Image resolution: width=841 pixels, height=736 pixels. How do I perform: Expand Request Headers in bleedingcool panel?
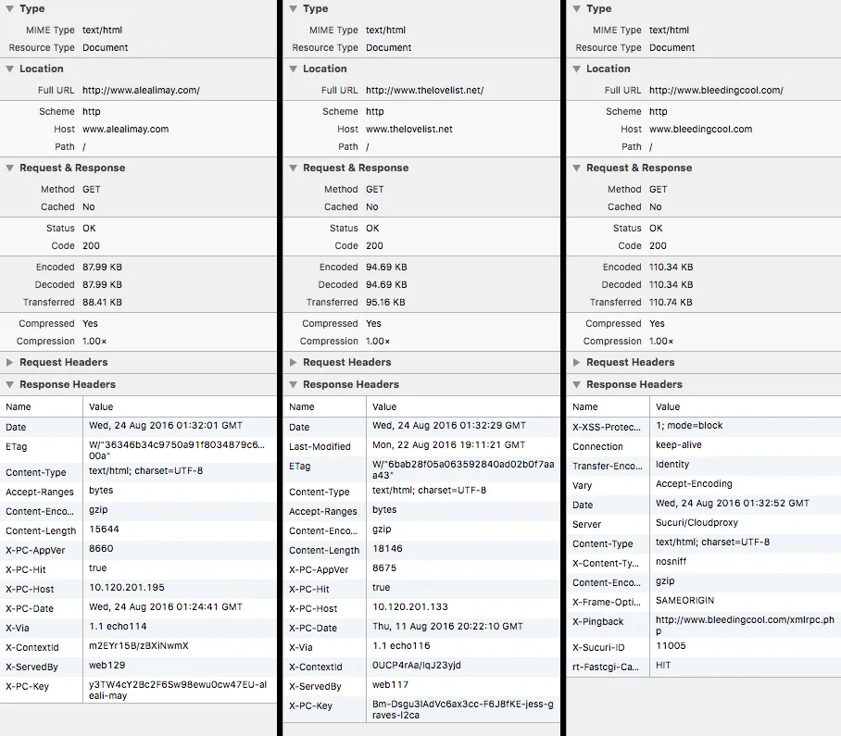pos(577,362)
